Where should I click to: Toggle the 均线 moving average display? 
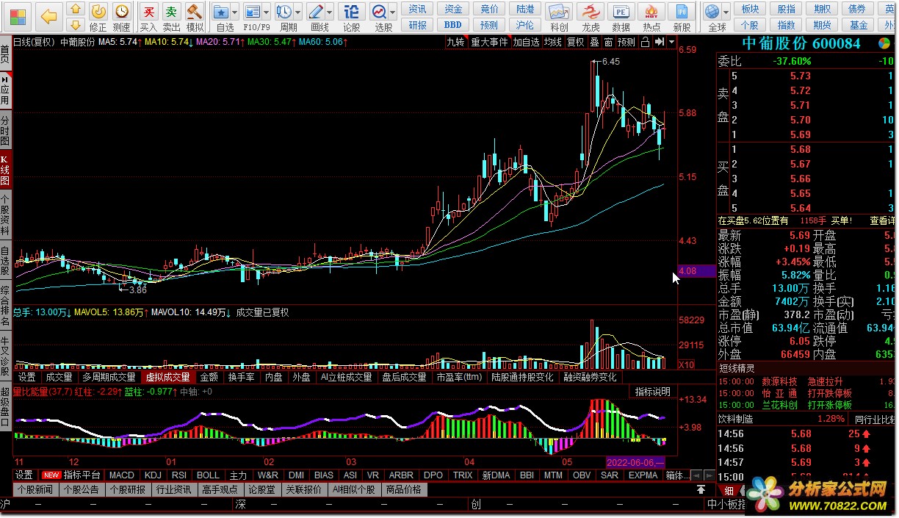pos(552,42)
